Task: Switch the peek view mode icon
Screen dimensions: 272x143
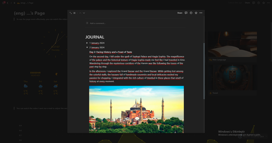Action: point(74,13)
